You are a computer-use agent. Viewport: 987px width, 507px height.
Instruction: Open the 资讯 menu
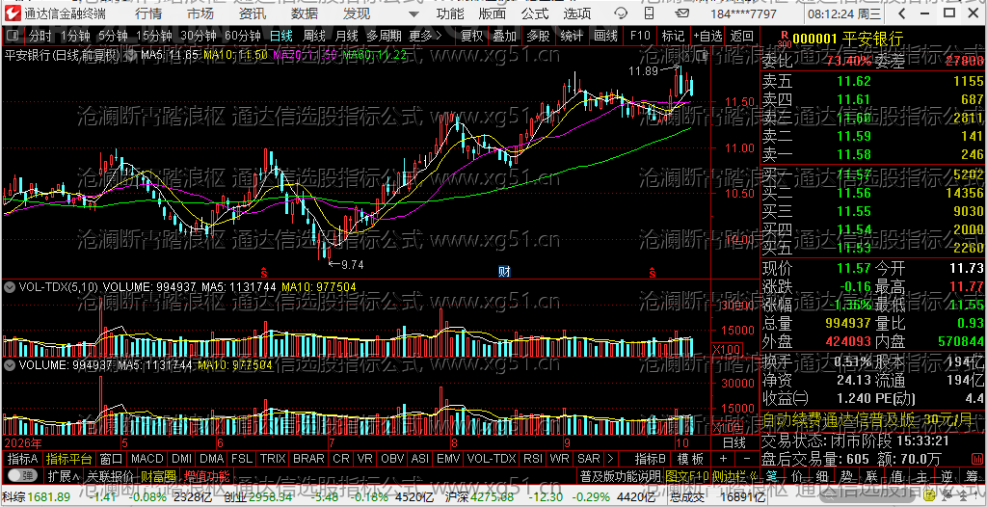[x=253, y=13]
